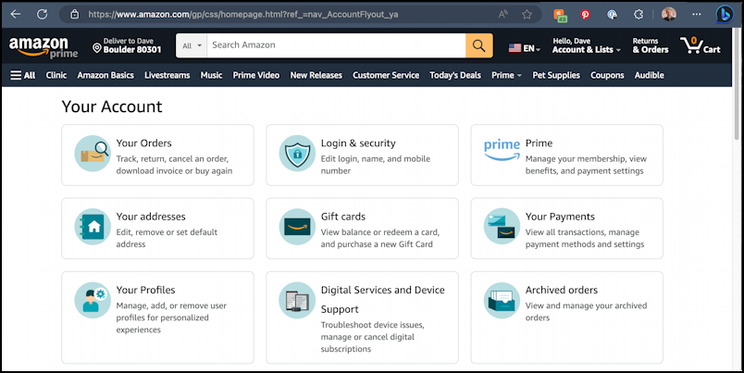
Task: Click the delivery location pin icon
Action: pos(97,48)
